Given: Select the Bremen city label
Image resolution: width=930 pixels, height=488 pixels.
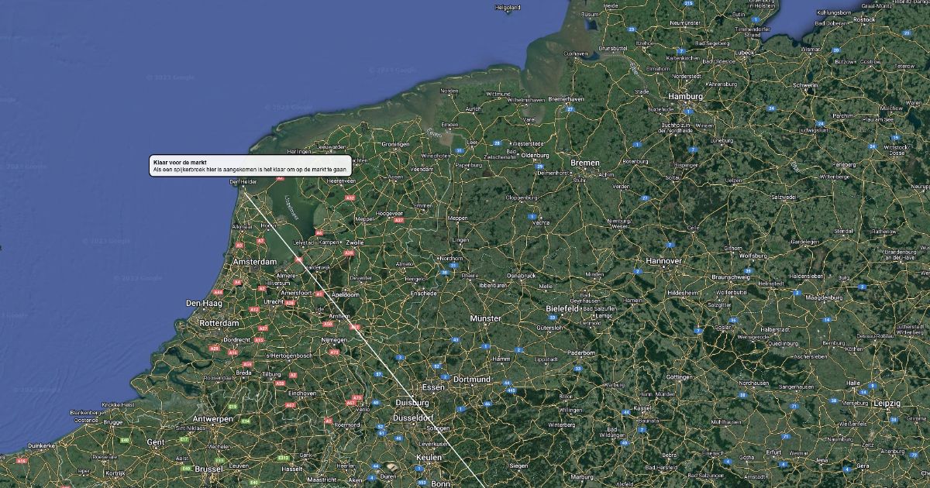Looking at the screenshot, I should [x=585, y=163].
